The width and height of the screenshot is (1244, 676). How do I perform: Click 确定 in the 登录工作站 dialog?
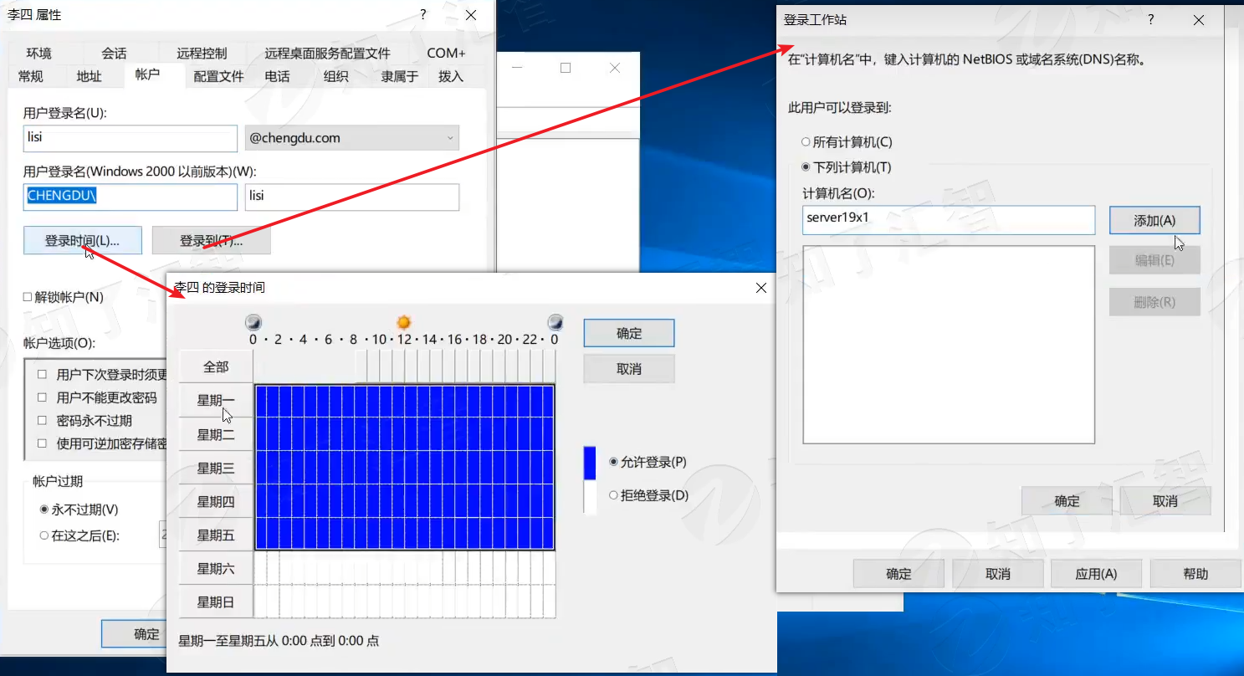[x=1067, y=501]
